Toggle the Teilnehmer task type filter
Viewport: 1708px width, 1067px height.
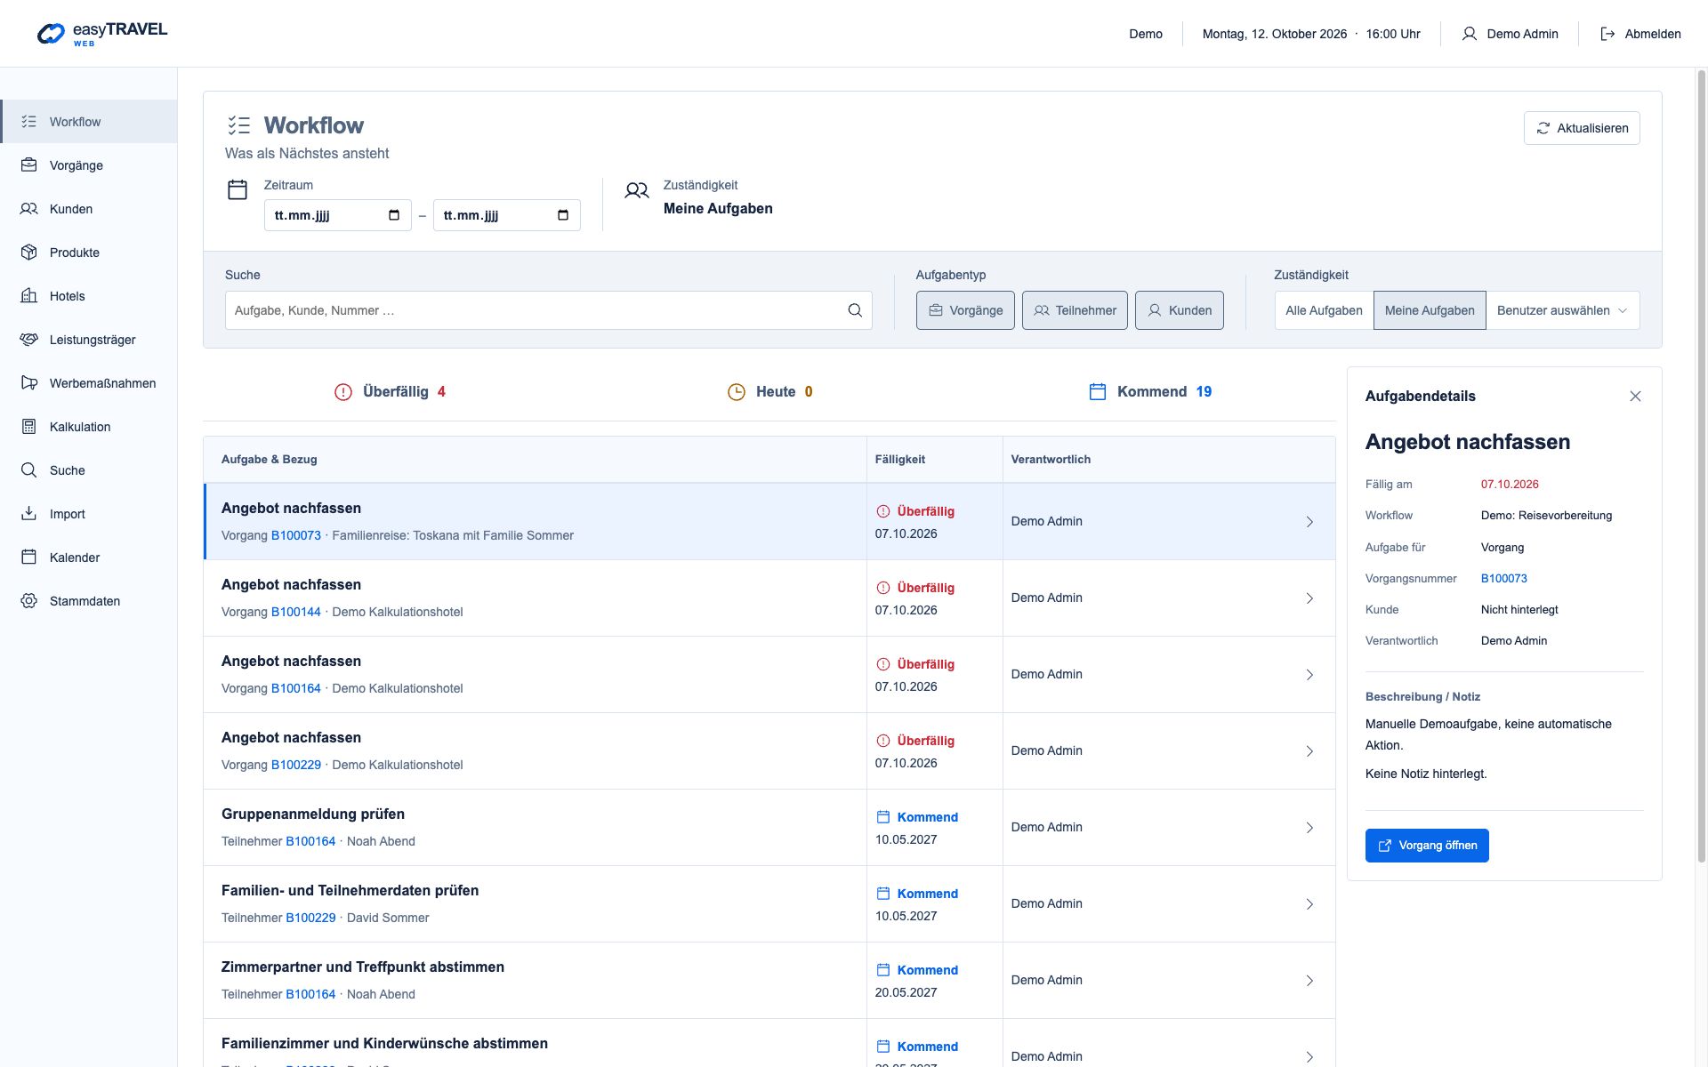(1075, 310)
